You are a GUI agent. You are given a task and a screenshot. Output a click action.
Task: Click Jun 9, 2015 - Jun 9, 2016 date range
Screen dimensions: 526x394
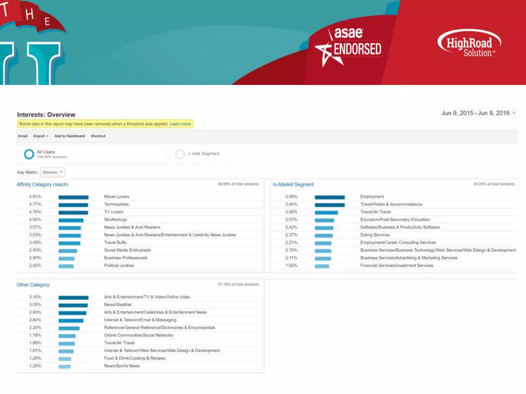475,113
